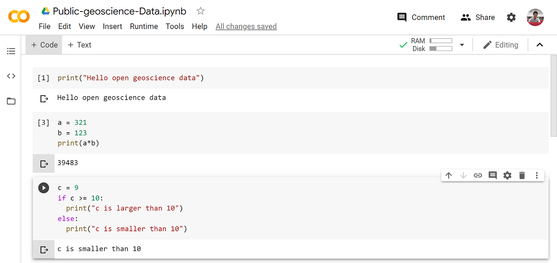Click output text 'Hello open geoscience data'
Viewport: 557px width, 263px height.
click(111, 98)
